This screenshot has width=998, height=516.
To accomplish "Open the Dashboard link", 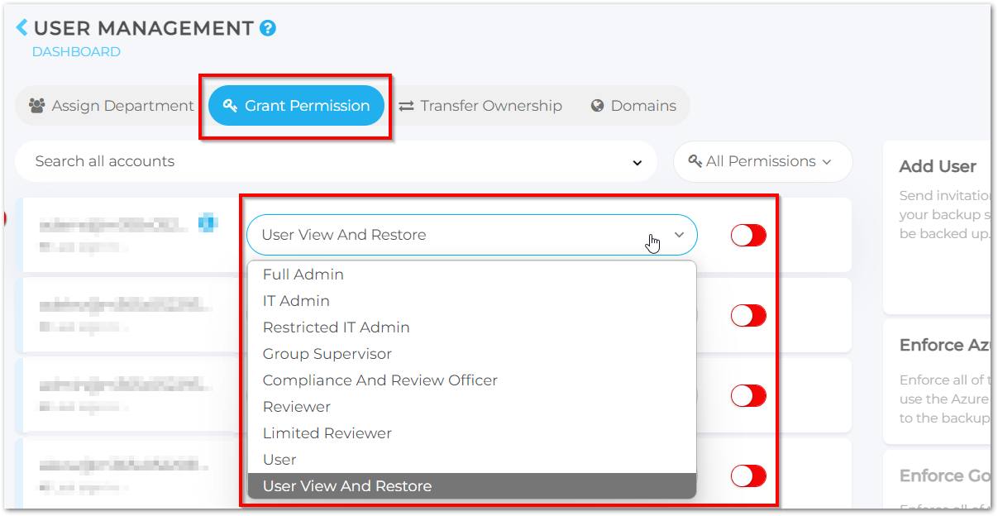I will pyautogui.click(x=75, y=51).
